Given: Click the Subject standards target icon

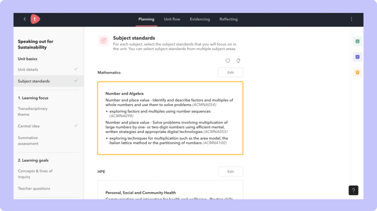Looking at the screenshot, I should point(103,41).
